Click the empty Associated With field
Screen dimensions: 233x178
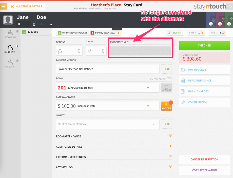[140, 51]
